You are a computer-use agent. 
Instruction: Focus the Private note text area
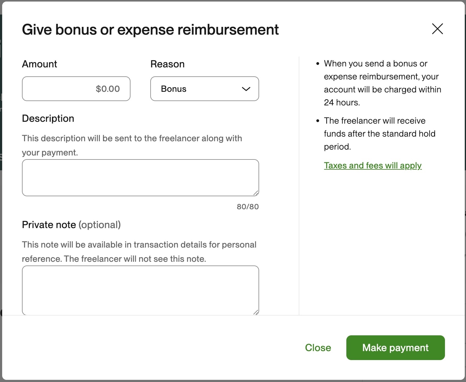pyautogui.click(x=140, y=290)
